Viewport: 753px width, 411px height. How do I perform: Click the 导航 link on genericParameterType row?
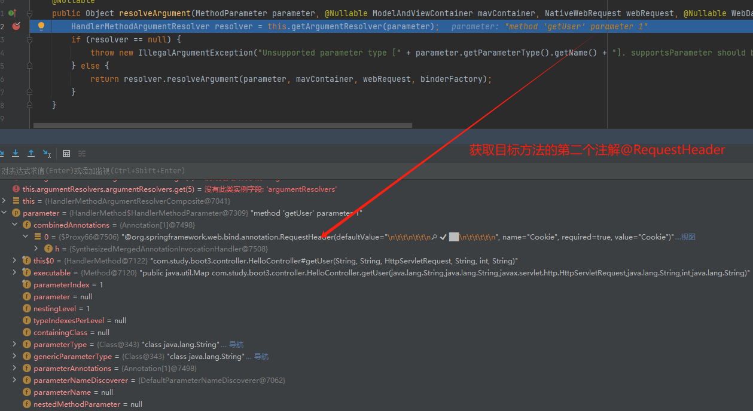(261, 357)
